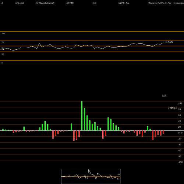This screenshot has width=184, height=184.
Task: Click the MR panel title label
Action: 164,96
